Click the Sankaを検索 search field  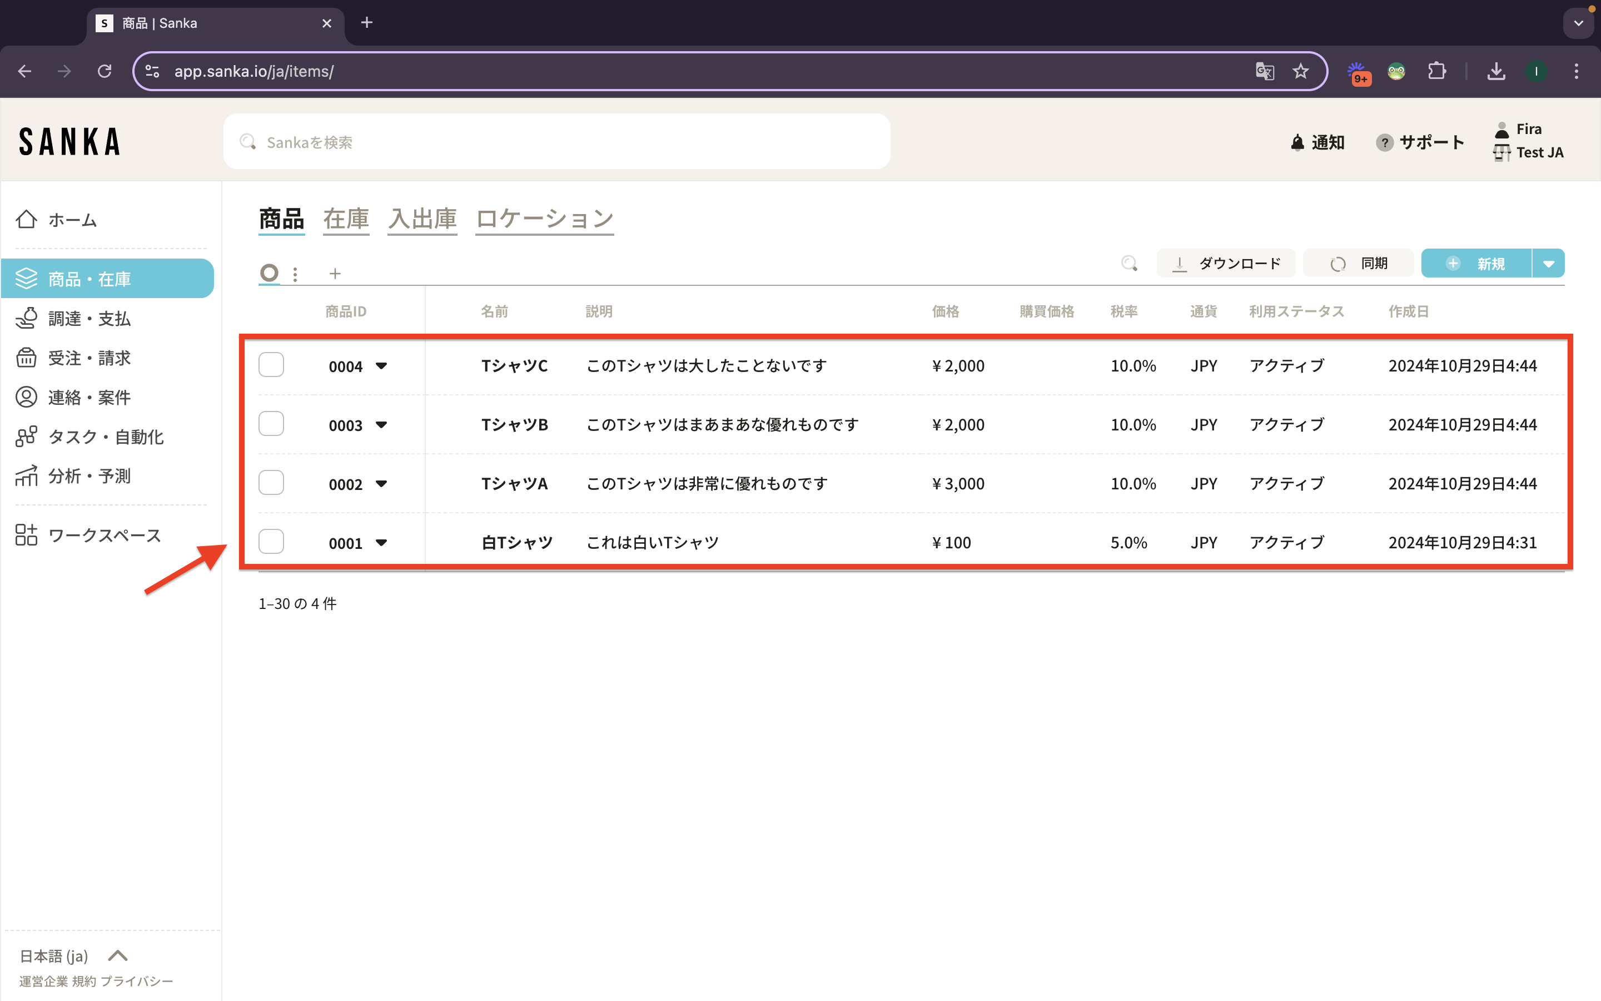[x=556, y=142]
